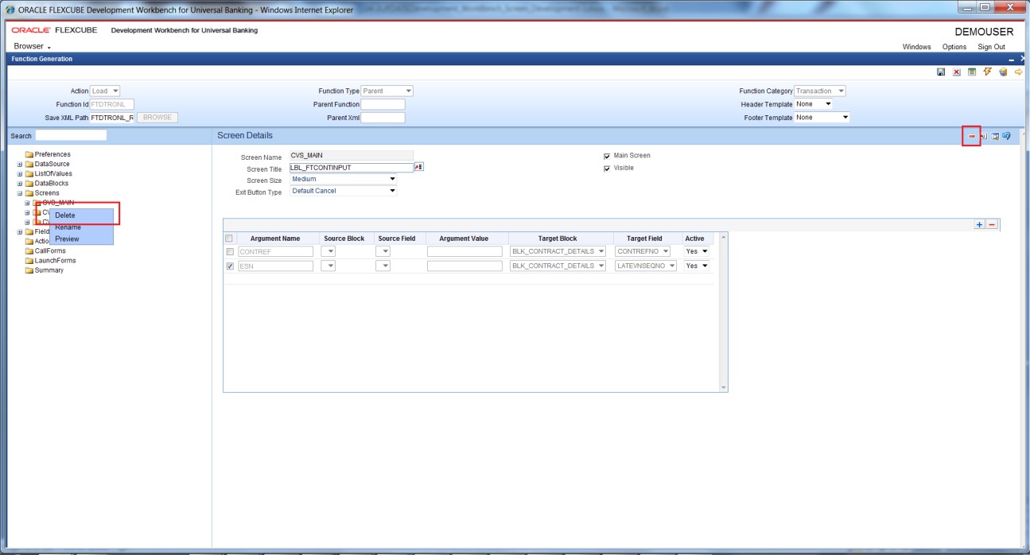The width and height of the screenshot is (1030, 555).
Task: Click Argument Value field in ESN row
Action: coord(464,266)
